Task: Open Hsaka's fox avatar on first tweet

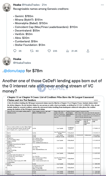Action: (7, 7)
